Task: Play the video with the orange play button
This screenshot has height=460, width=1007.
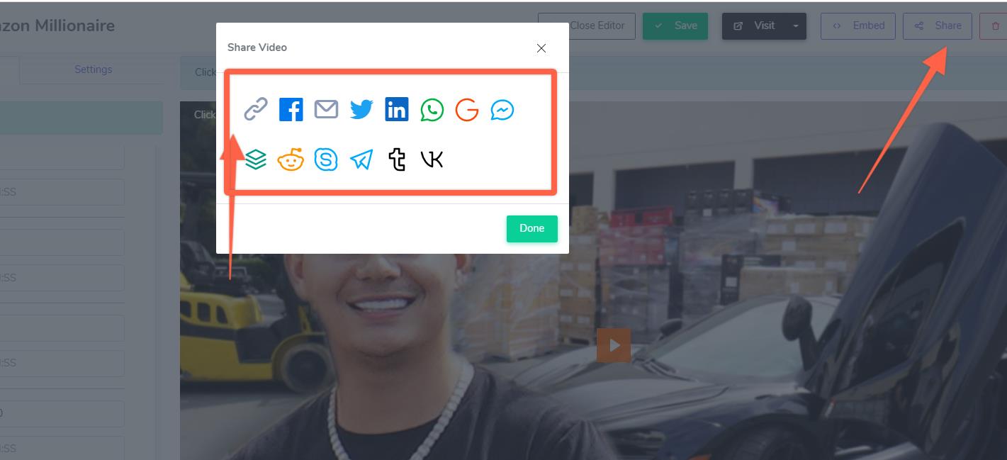Action: click(614, 345)
